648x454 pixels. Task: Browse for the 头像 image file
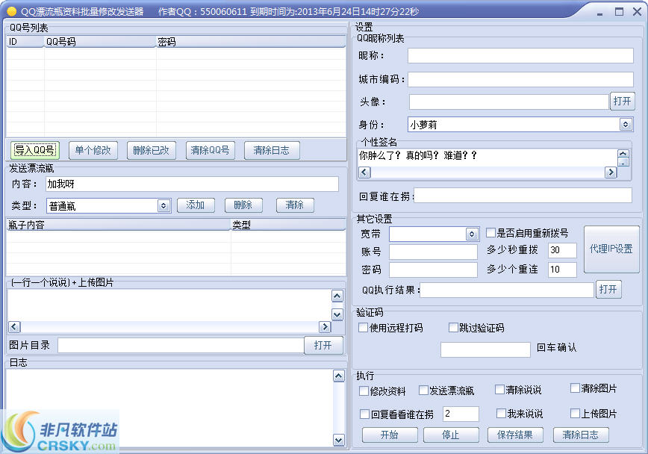click(623, 102)
